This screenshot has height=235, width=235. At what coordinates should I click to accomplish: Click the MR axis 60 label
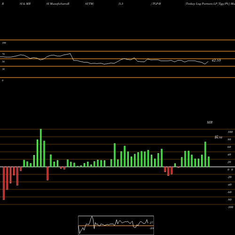click(229, 147)
